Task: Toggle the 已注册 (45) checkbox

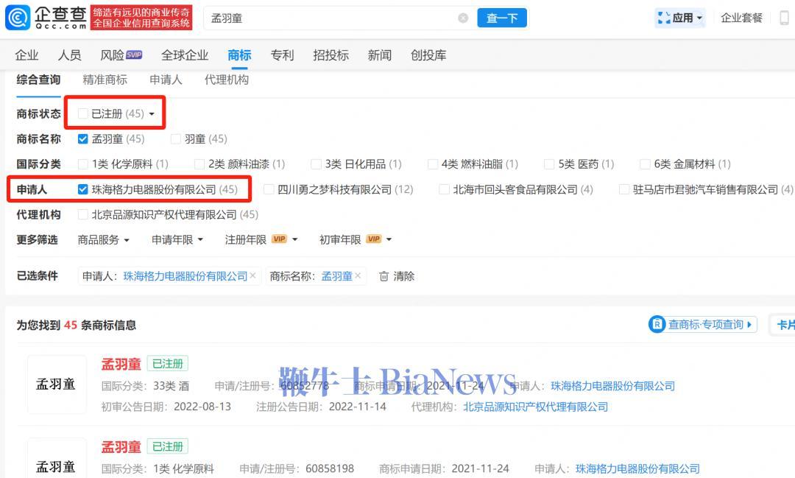Action: pyautogui.click(x=82, y=113)
